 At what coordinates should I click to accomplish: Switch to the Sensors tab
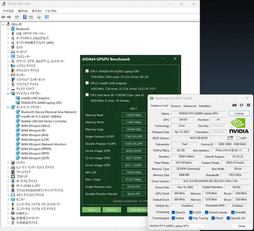pos(176,106)
